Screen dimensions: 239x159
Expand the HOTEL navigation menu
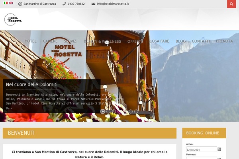click(x=31, y=41)
